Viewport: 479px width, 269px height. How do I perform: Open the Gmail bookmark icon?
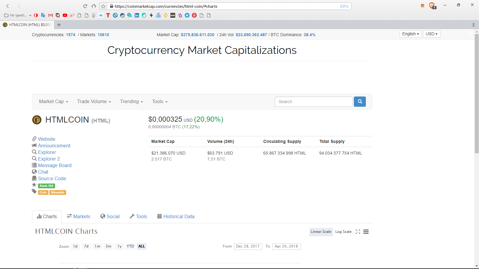[x=51, y=15]
